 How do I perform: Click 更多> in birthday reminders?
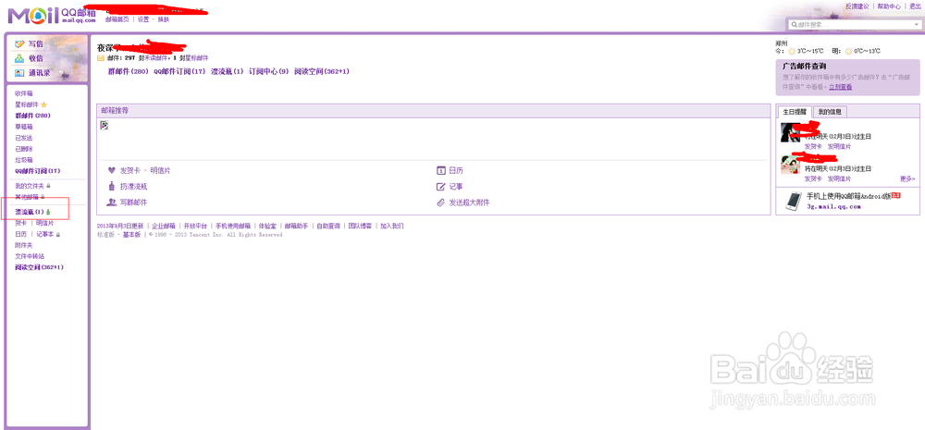908,178
